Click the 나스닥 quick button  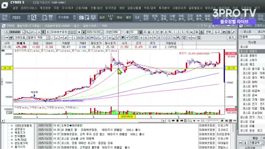[111, 17]
